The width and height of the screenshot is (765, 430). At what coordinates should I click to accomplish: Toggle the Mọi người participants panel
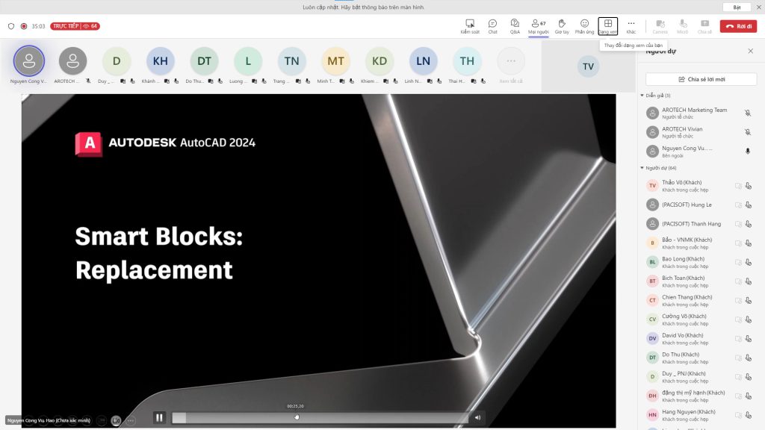tap(538, 26)
